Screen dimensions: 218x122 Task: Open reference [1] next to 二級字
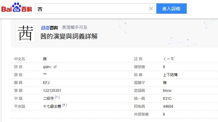[57, 97]
